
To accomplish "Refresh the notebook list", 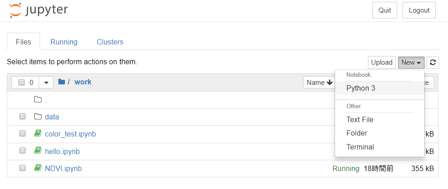I will [433, 62].
